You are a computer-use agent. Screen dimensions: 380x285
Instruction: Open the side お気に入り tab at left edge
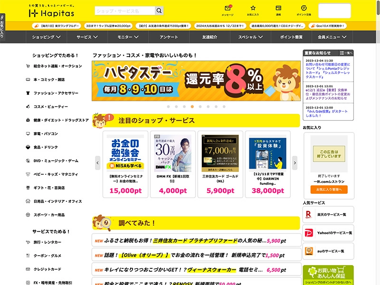click(2, 27)
